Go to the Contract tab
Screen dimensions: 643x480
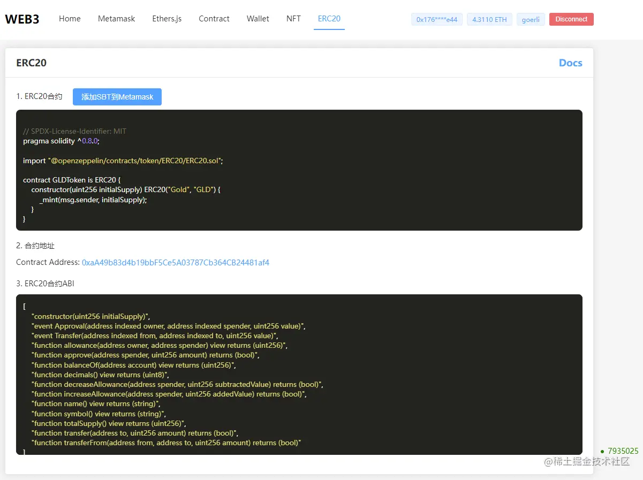pyautogui.click(x=214, y=19)
